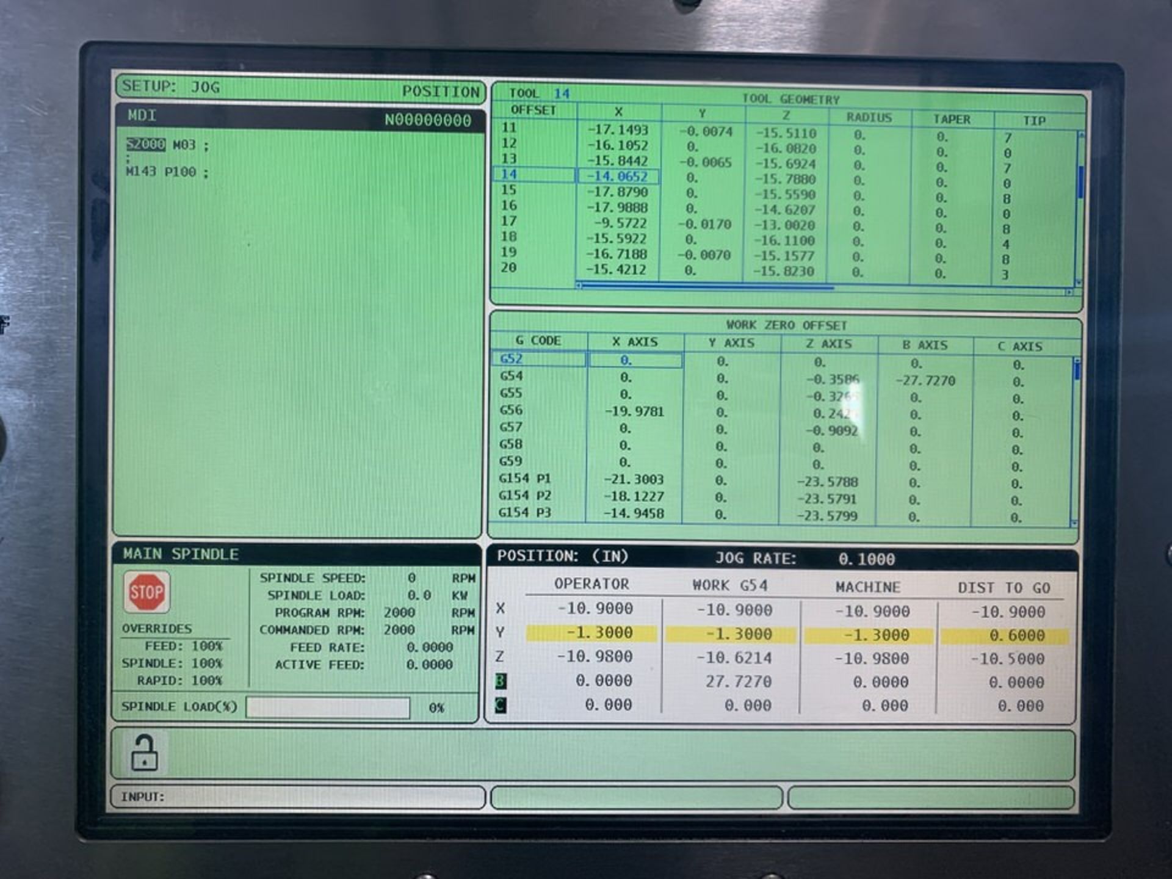The height and width of the screenshot is (879, 1172).
Task: Click G154 P1 Z value -23.5788
Action: (x=828, y=482)
